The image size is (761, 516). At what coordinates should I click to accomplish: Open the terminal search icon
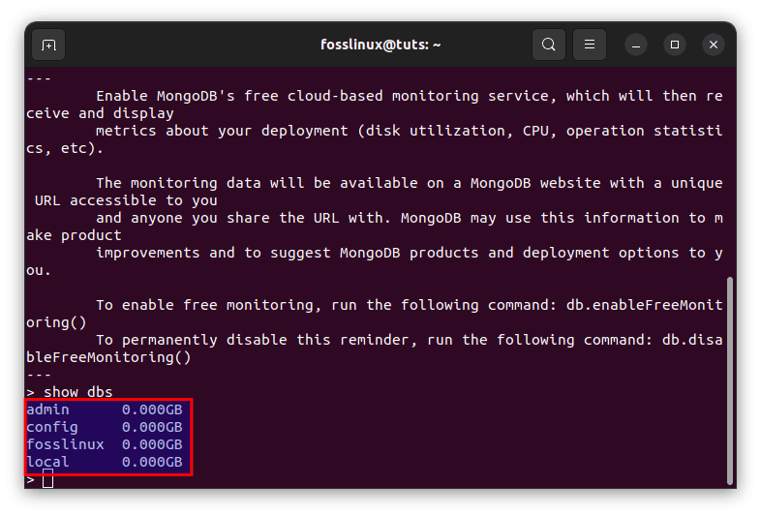point(548,45)
